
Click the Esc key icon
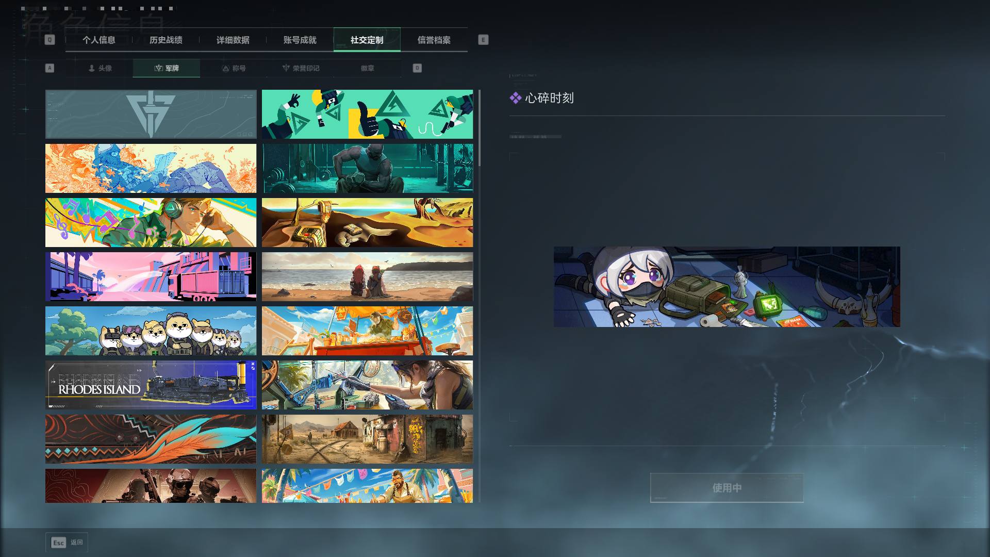click(x=59, y=543)
